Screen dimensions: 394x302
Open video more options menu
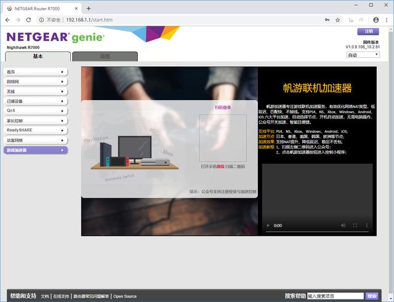pos(367,225)
